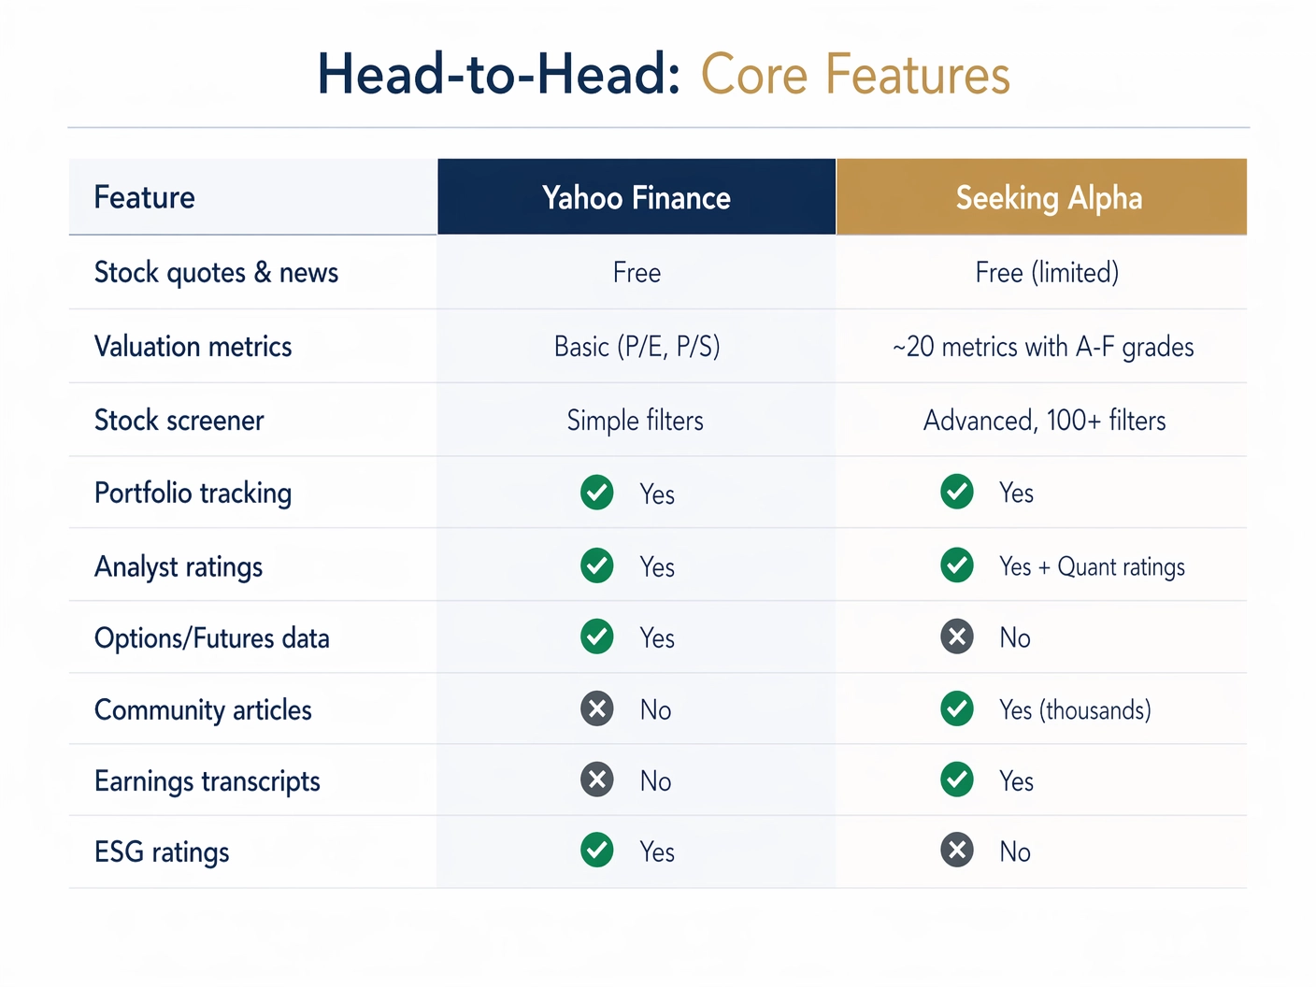Click the gray X for Yahoo Earnings transcripts

[597, 780]
